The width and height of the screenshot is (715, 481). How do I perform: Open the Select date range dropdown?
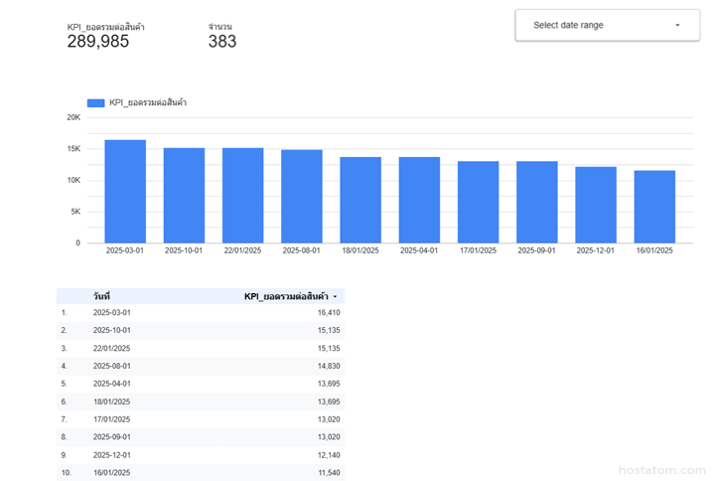tap(607, 25)
